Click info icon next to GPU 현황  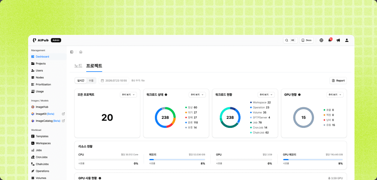[299, 94]
